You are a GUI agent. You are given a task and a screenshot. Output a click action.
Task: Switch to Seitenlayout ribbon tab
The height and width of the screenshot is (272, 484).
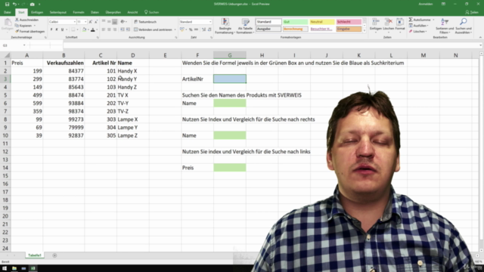coord(58,12)
